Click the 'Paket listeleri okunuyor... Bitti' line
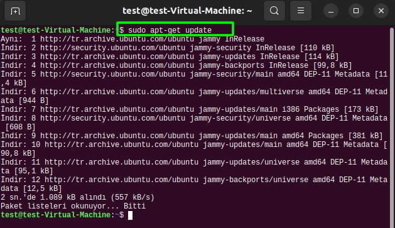The height and width of the screenshot is (228, 395). tap(73, 207)
